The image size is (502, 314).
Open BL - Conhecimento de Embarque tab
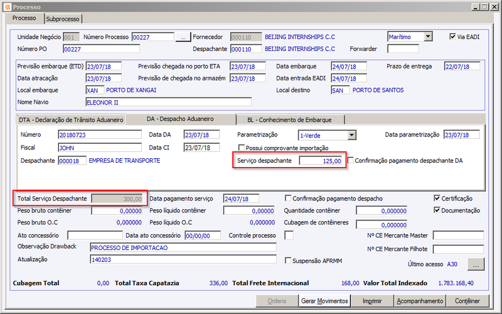click(289, 120)
